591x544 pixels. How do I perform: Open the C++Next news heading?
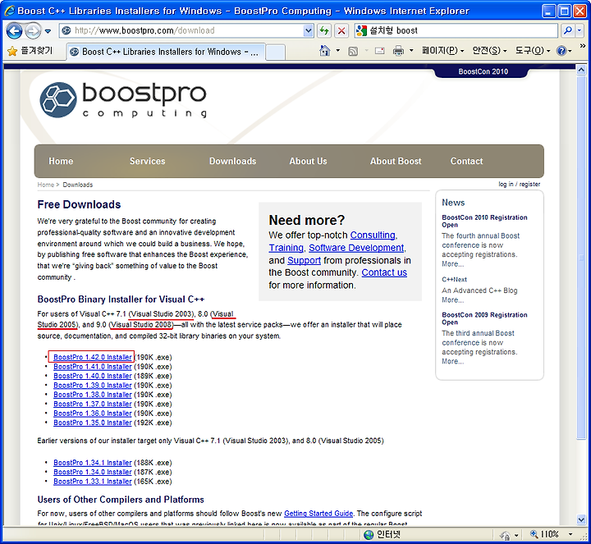[454, 280]
